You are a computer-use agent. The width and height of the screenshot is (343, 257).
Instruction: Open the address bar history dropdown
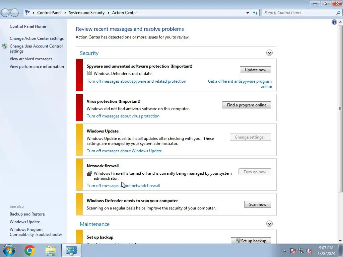coord(248,13)
